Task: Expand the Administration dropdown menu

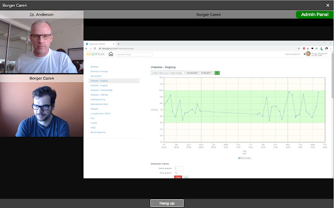Action: (x=293, y=54)
